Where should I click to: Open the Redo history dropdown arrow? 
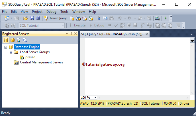135,18
